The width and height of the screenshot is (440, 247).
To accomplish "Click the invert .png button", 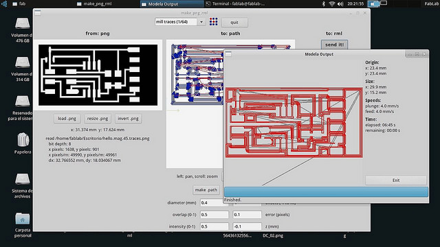I will click(128, 119).
